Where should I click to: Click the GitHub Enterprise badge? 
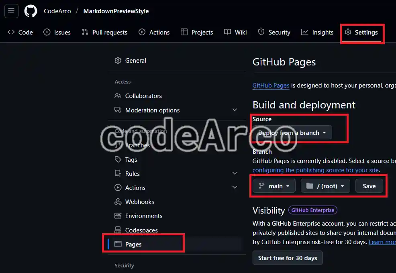tap(312, 210)
